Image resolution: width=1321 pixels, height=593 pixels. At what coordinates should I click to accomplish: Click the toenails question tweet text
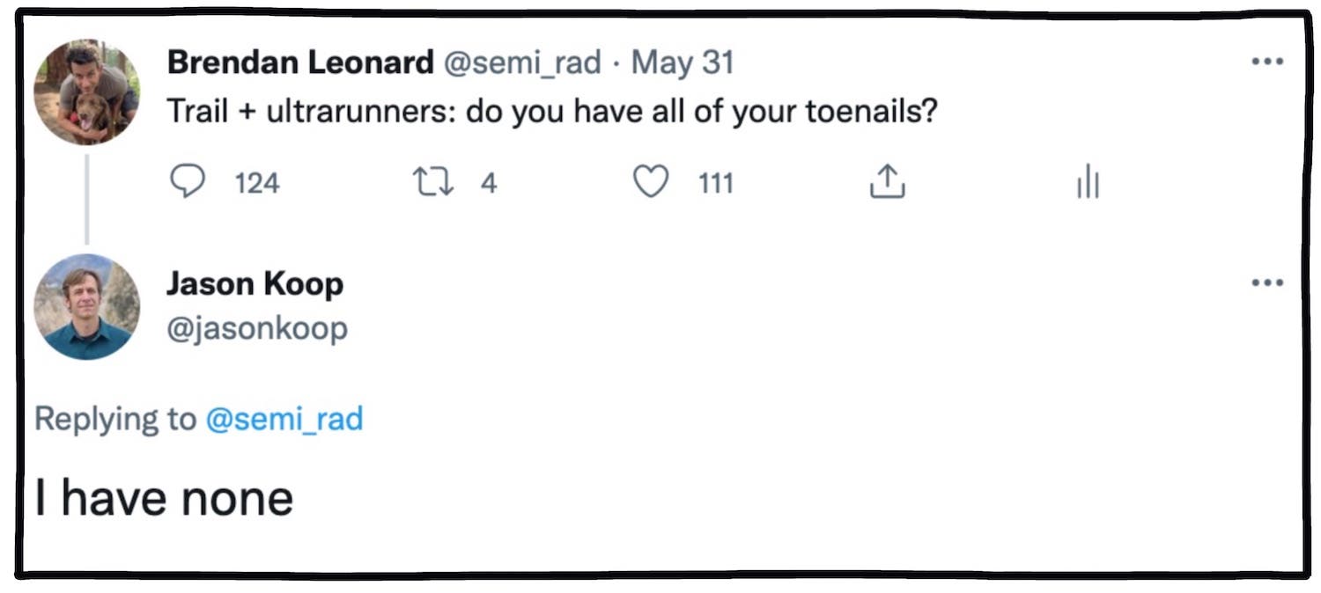(550, 113)
